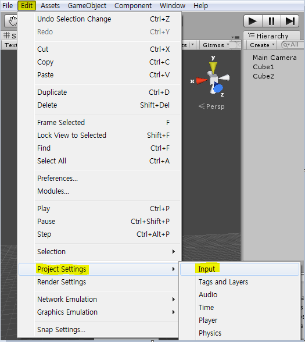
Task: Choose Input from Project Settings submenu
Action: [x=239, y=269]
